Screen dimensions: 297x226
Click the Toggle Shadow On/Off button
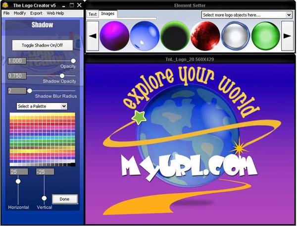pos(43,45)
